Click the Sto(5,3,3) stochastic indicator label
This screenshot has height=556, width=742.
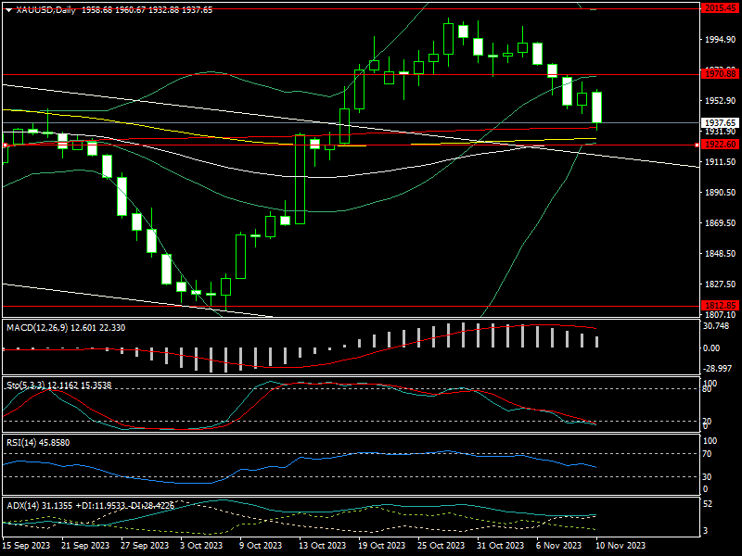tap(28, 383)
